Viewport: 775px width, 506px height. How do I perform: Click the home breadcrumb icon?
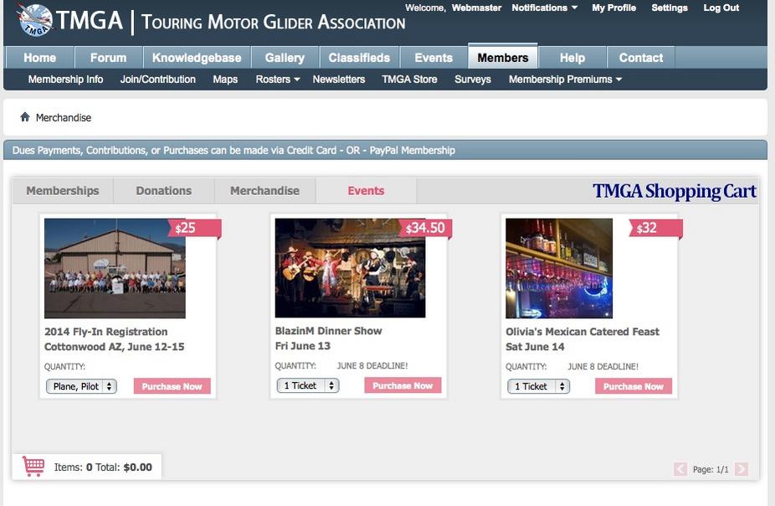[25, 117]
